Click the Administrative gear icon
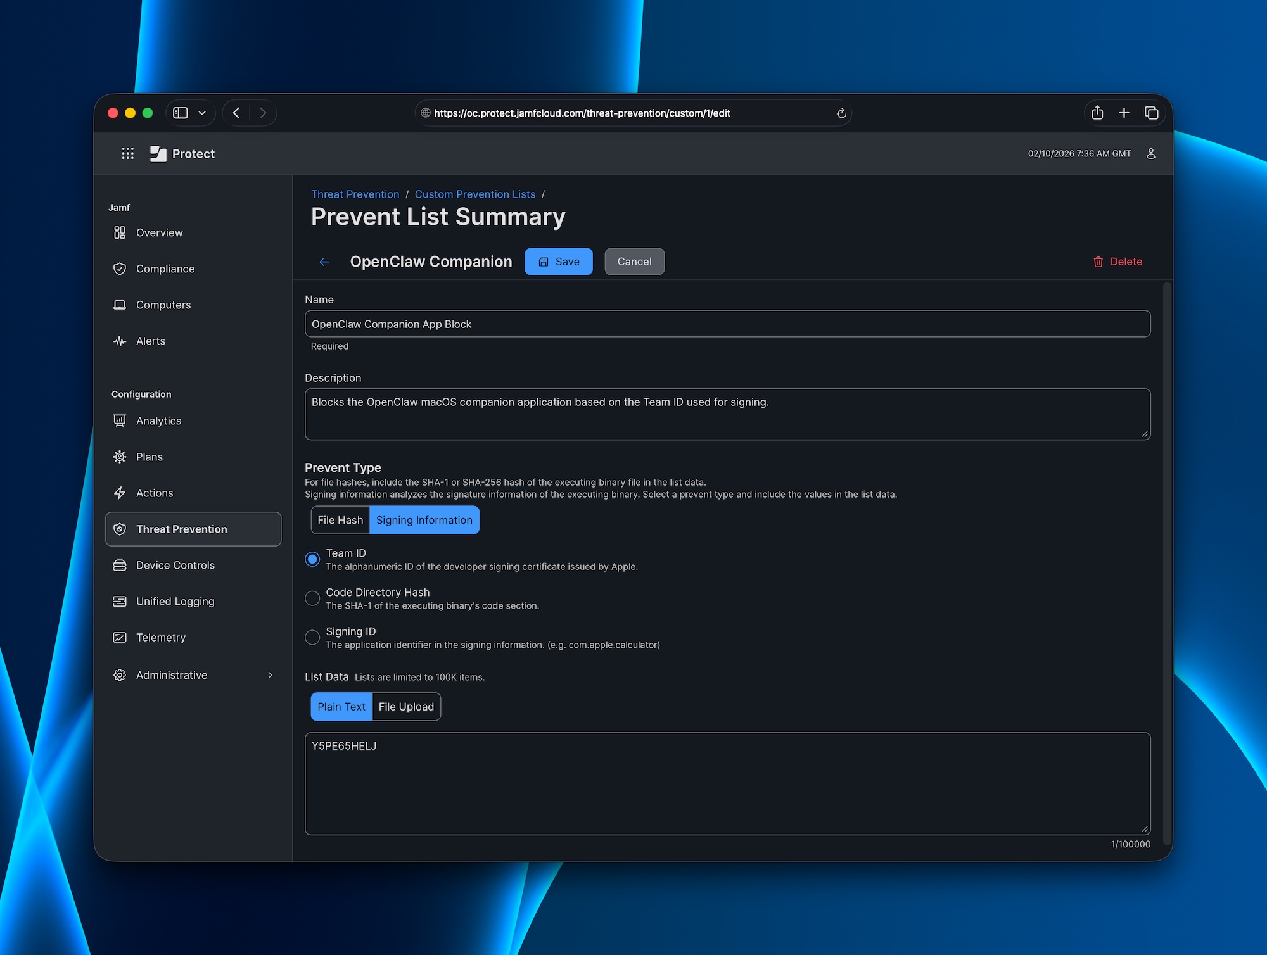Screen dimensions: 1267x955 [119, 675]
